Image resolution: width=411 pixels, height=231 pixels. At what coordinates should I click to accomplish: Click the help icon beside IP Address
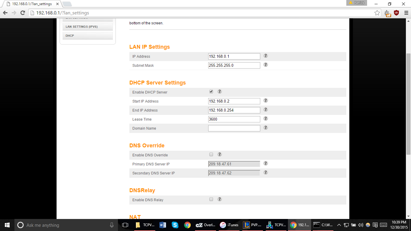click(x=266, y=56)
